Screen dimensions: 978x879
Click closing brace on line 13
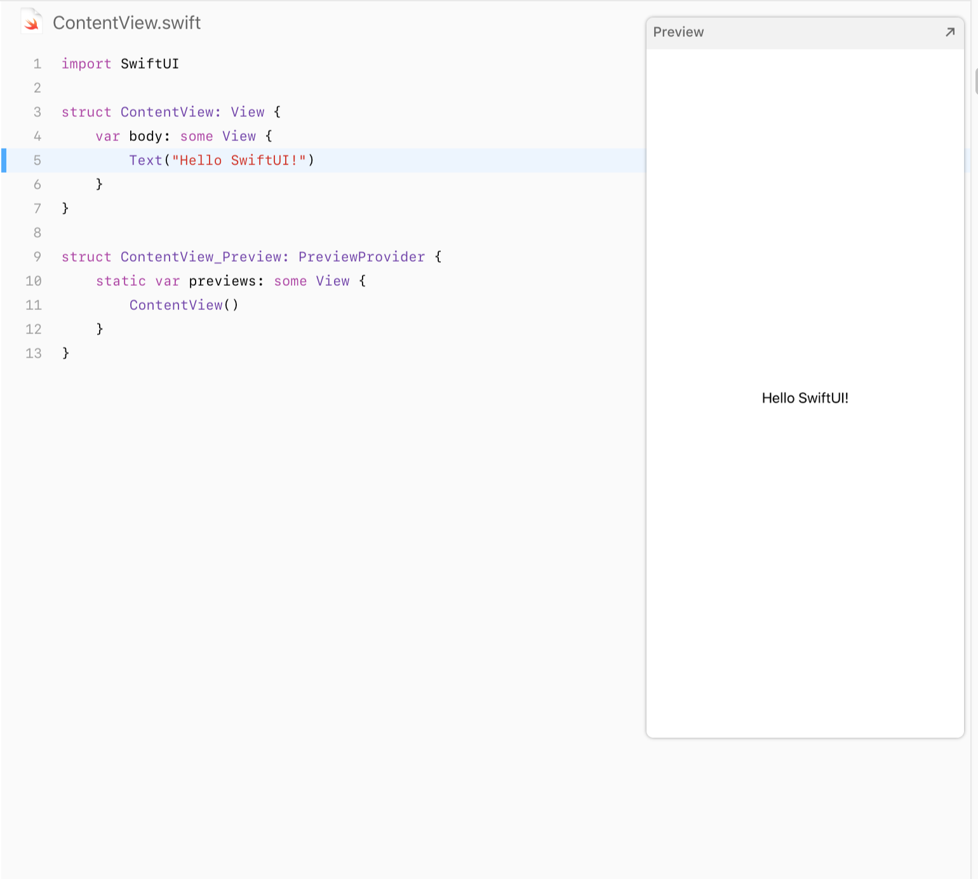point(65,353)
